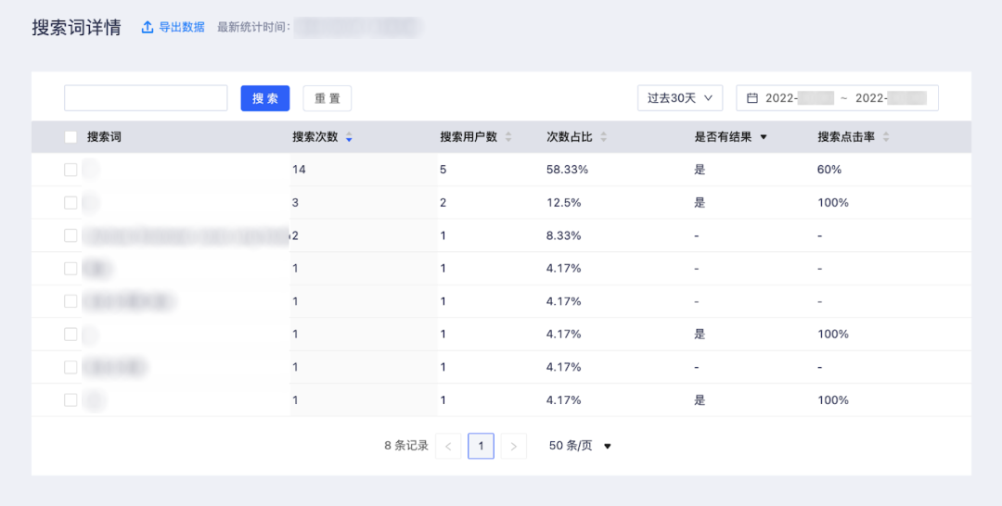Sort by 搜索次数 column arrows

point(349,137)
